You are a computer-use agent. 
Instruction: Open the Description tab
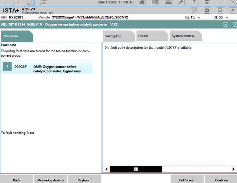click(119, 36)
